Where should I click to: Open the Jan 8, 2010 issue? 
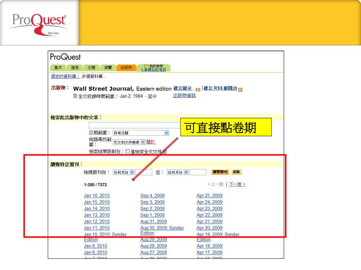point(96,252)
